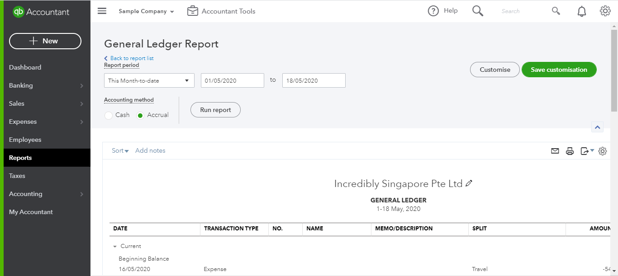This screenshot has height=276, width=618.
Task: Open the export report dropdown icon
Action: 587,151
